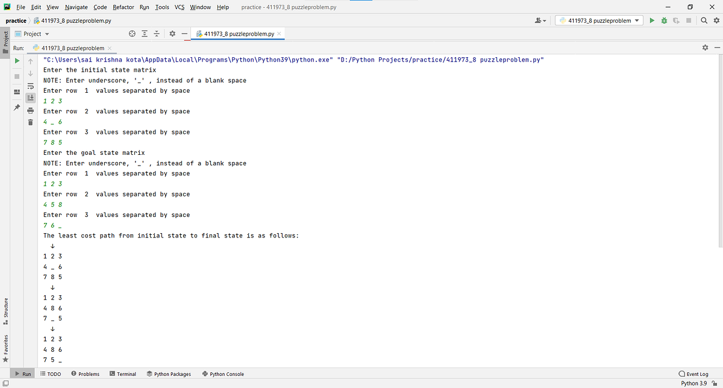Hide the Run panel with the minus icon
723x388 pixels.
coord(716,48)
